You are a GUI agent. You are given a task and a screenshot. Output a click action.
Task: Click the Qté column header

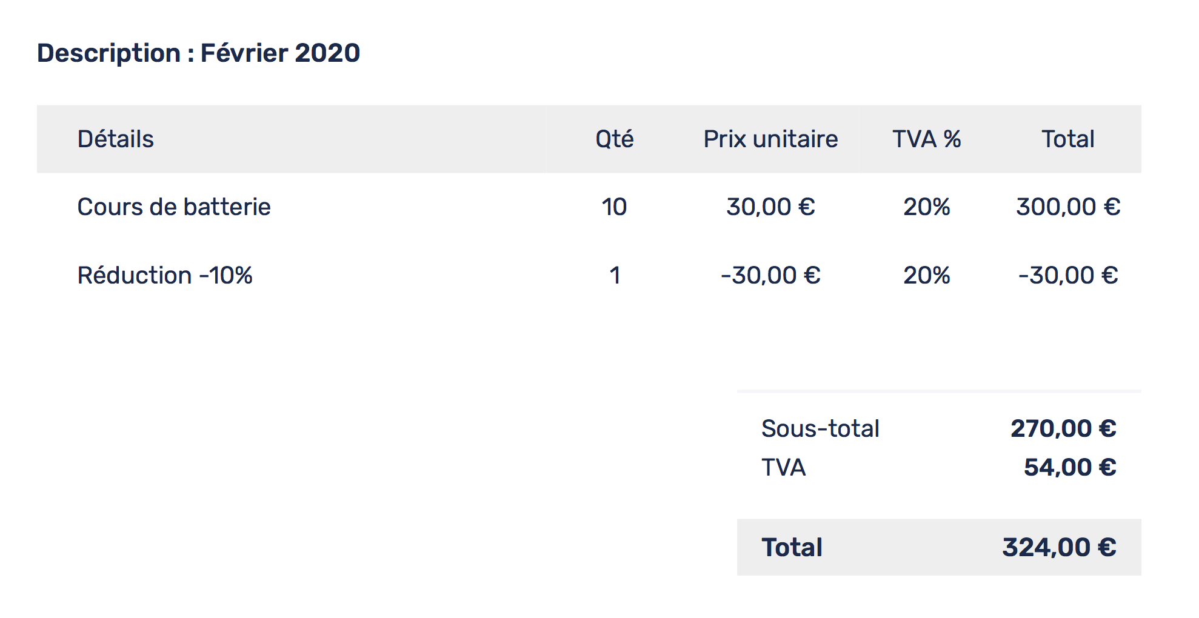pyautogui.click(x=614, y=139)
